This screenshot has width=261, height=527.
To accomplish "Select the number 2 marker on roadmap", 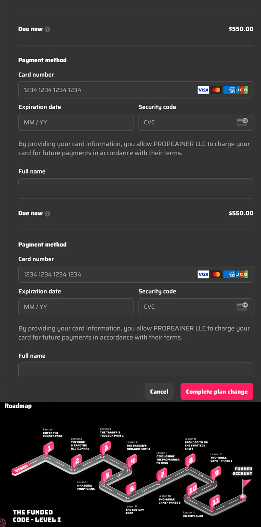I will pos(77,461).
